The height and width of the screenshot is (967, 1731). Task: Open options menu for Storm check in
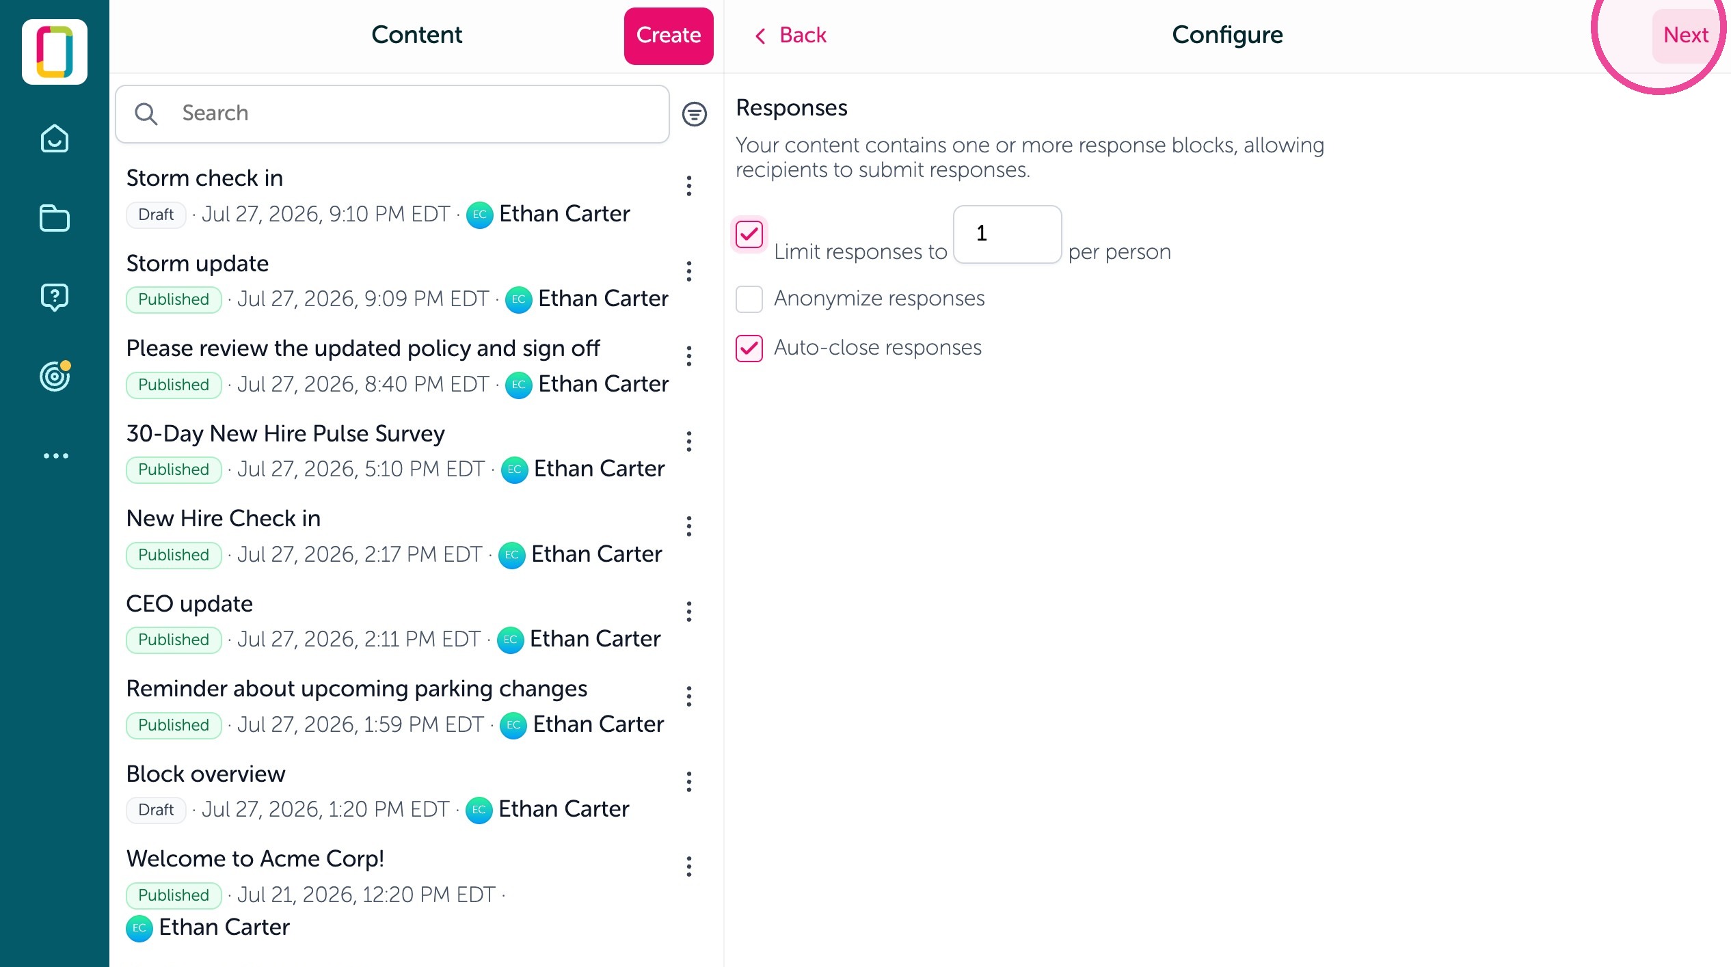(689, 186)
